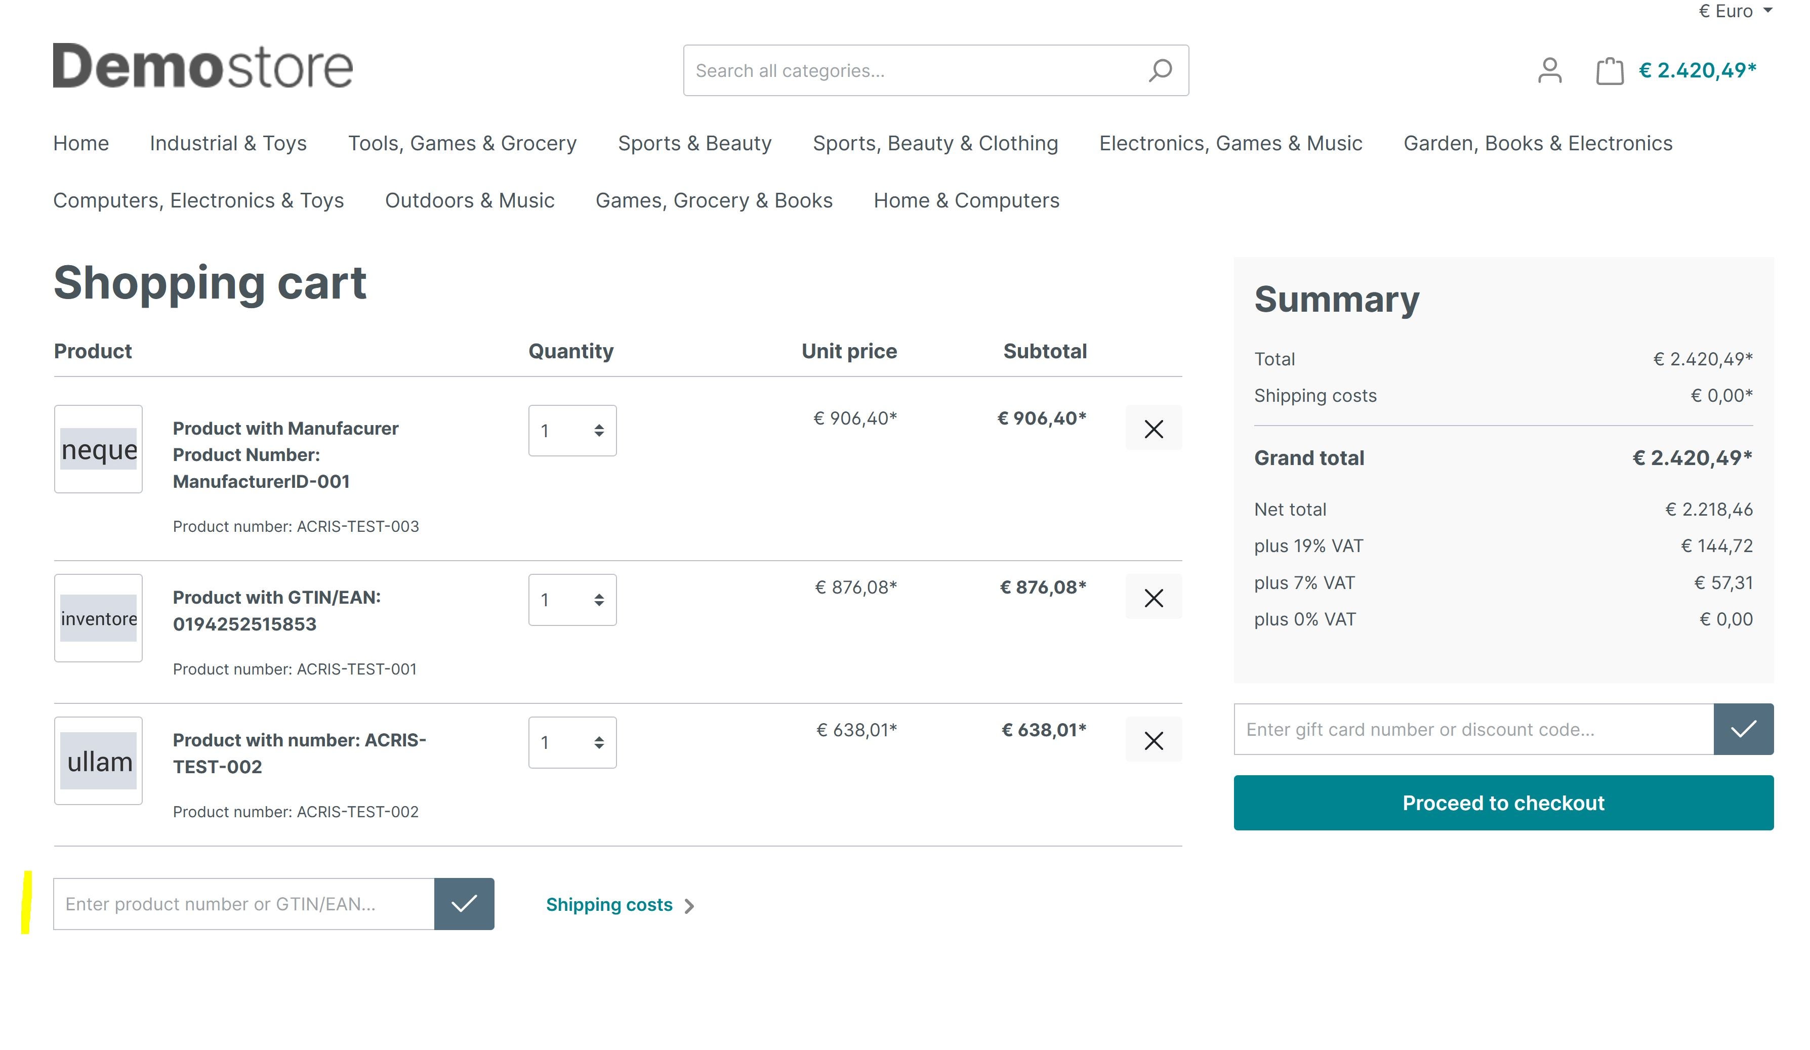Open Sports & Beauty category
The image size is (1810, 1050).
[694, 143]
